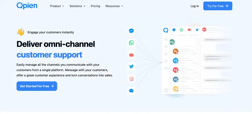Click the Log In link
Screen dimensions: 252x114
[195, 6]
